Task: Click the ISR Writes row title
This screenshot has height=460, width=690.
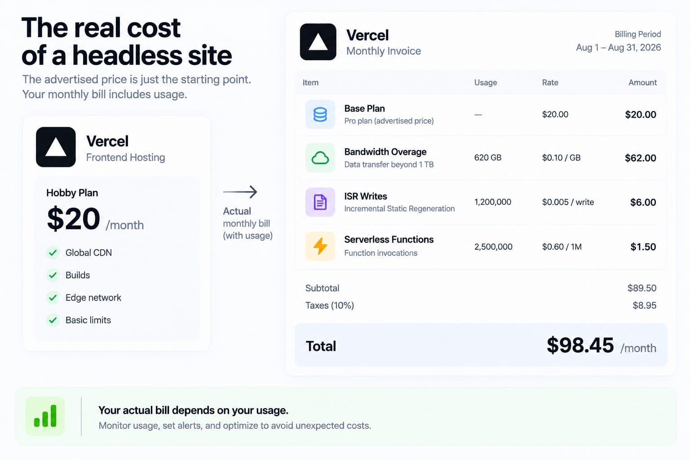Action: [366, 196]
